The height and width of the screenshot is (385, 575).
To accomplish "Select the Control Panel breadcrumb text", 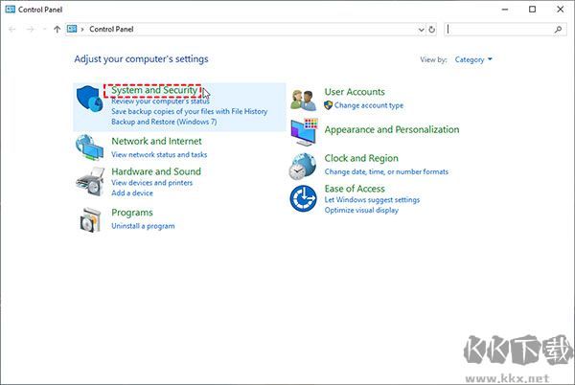I will (111, 29).
